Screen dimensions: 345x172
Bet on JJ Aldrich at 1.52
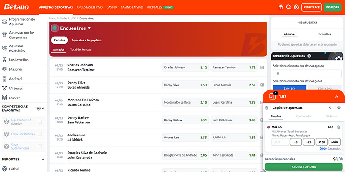234,138
